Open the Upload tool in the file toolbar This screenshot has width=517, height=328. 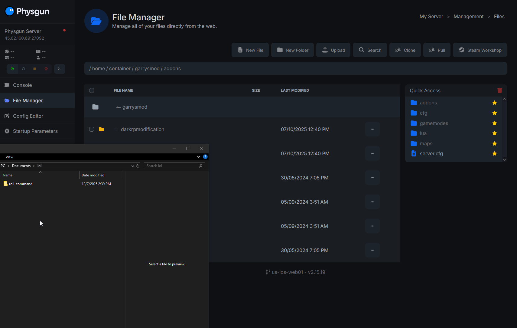[x=333, y=50]
